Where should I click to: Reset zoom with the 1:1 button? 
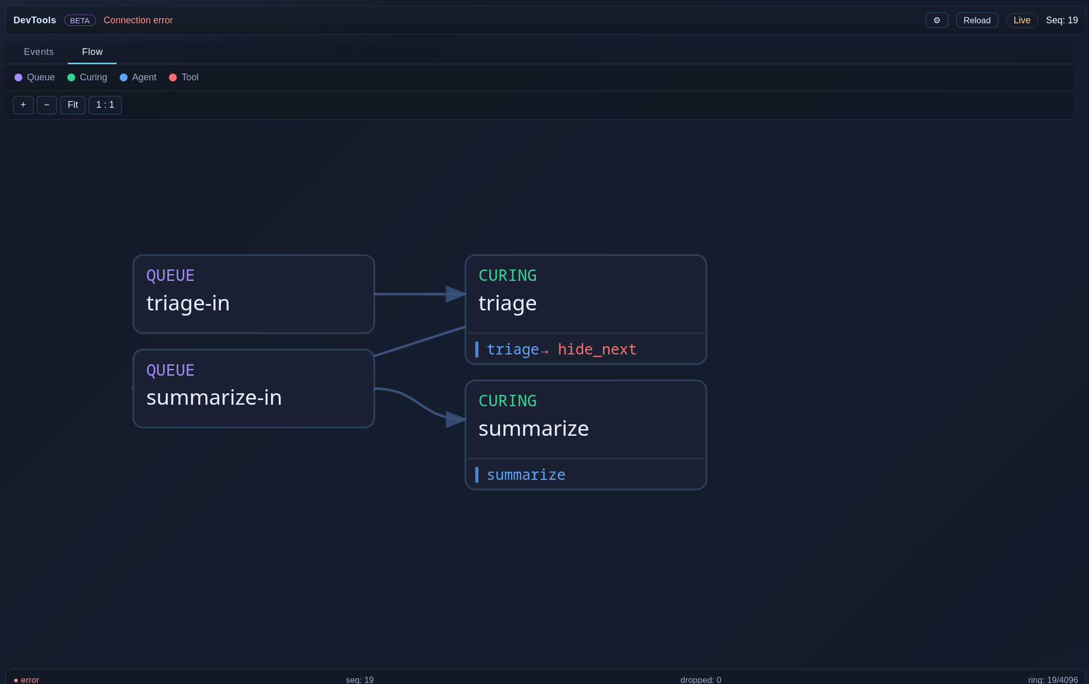(x=105, y=105)
